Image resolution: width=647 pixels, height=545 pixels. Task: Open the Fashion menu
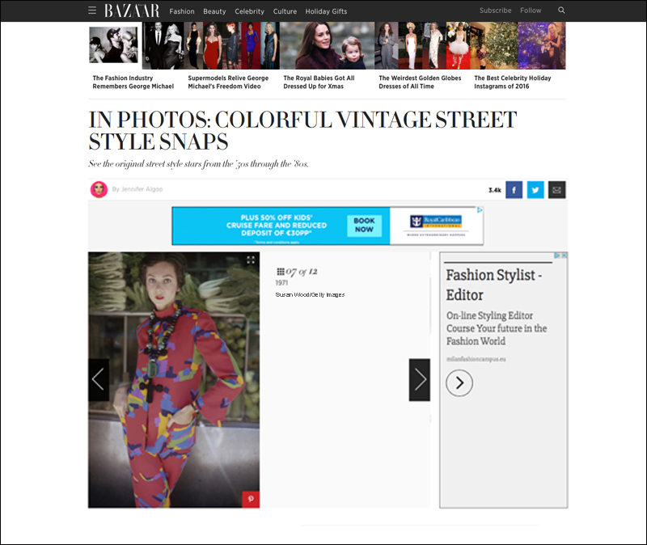[181, 11]
